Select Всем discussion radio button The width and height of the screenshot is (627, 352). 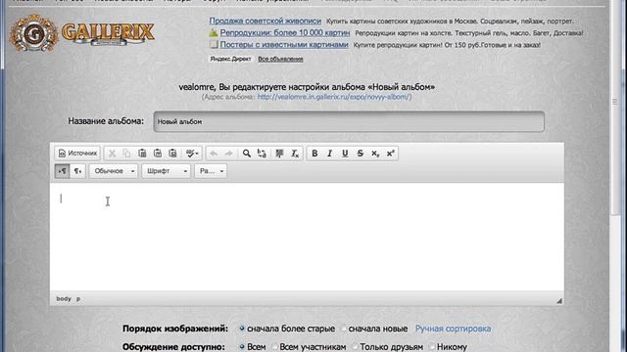[242, 347]
